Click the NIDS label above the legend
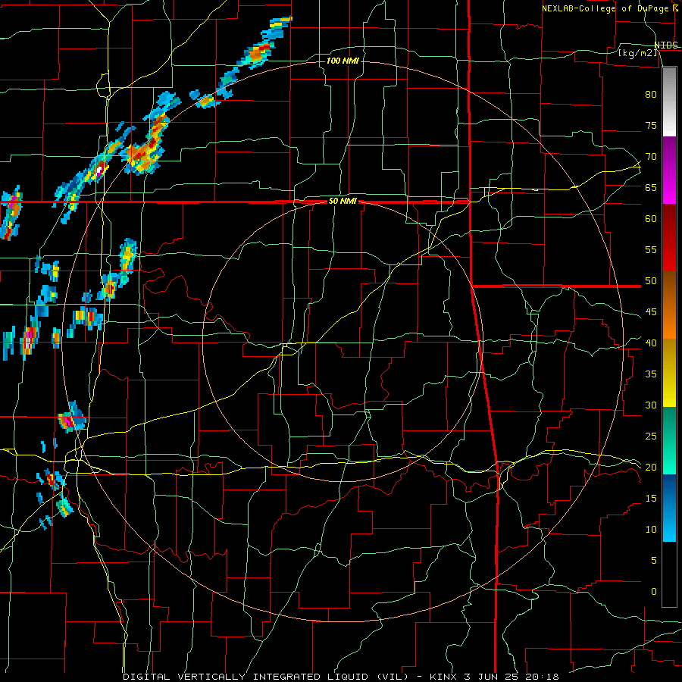Screen dimensions: 682x682 pyautogui.click(x=666, y=45)
